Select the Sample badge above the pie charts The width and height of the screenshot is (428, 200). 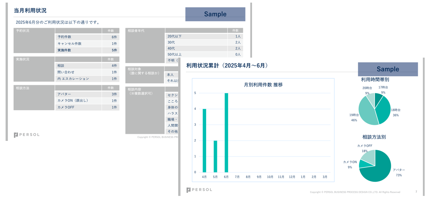pos(388,69)
